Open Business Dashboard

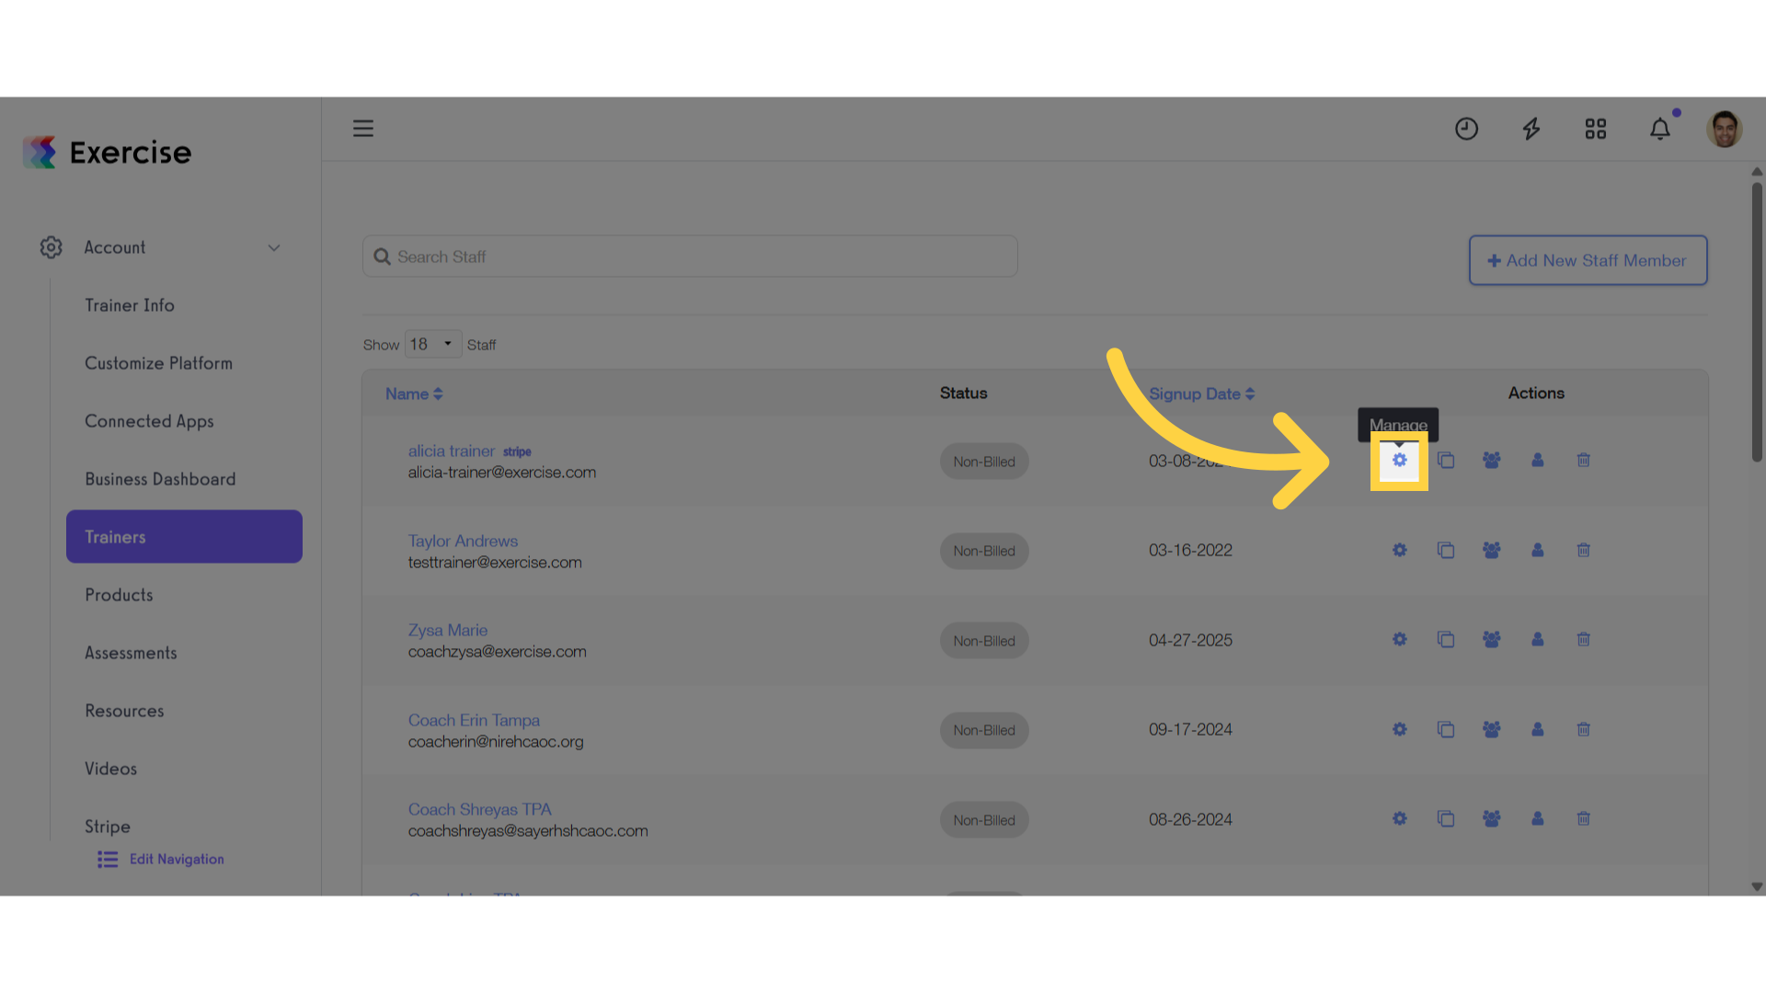pyautogui.click(x=160, y=479)
